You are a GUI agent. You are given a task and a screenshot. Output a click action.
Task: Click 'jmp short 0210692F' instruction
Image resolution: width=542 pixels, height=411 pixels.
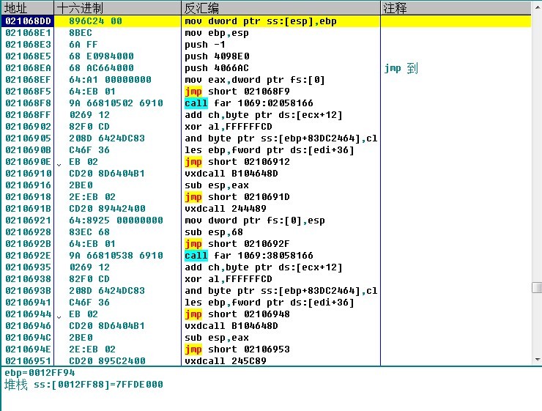point(237,244)
